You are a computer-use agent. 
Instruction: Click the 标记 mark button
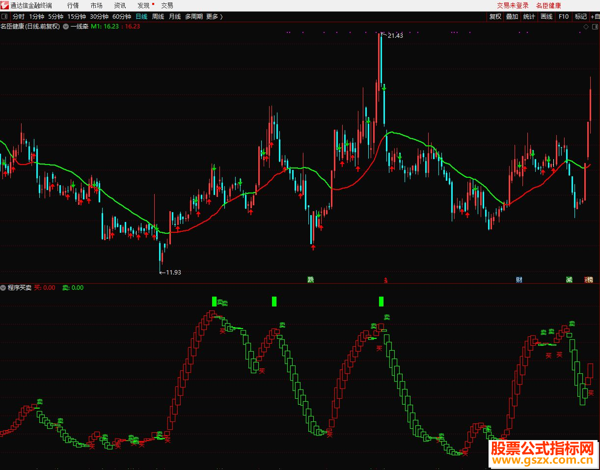[581, 16]
